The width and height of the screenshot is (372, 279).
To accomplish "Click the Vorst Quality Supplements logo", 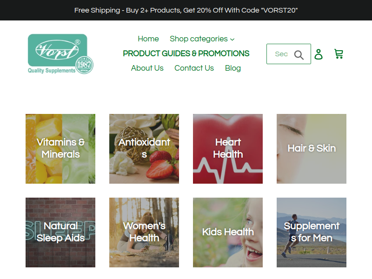I will pyautogui.click(x=60, y=54).
